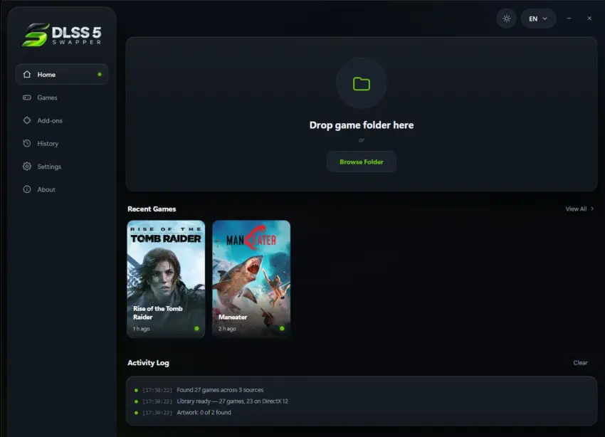
Task: Minimize the DLSS Swapper window
Action: 569,18
